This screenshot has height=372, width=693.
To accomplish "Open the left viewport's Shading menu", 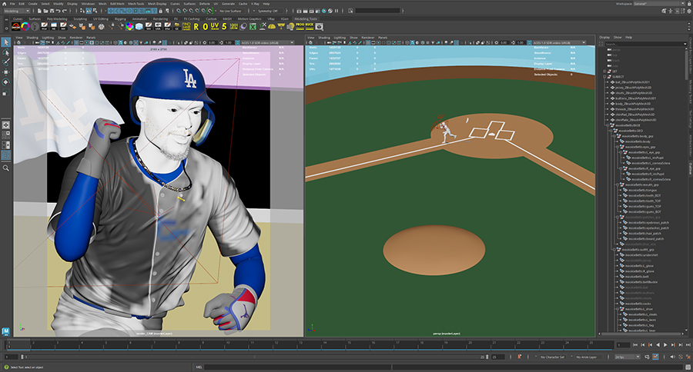I will [32, 38].
